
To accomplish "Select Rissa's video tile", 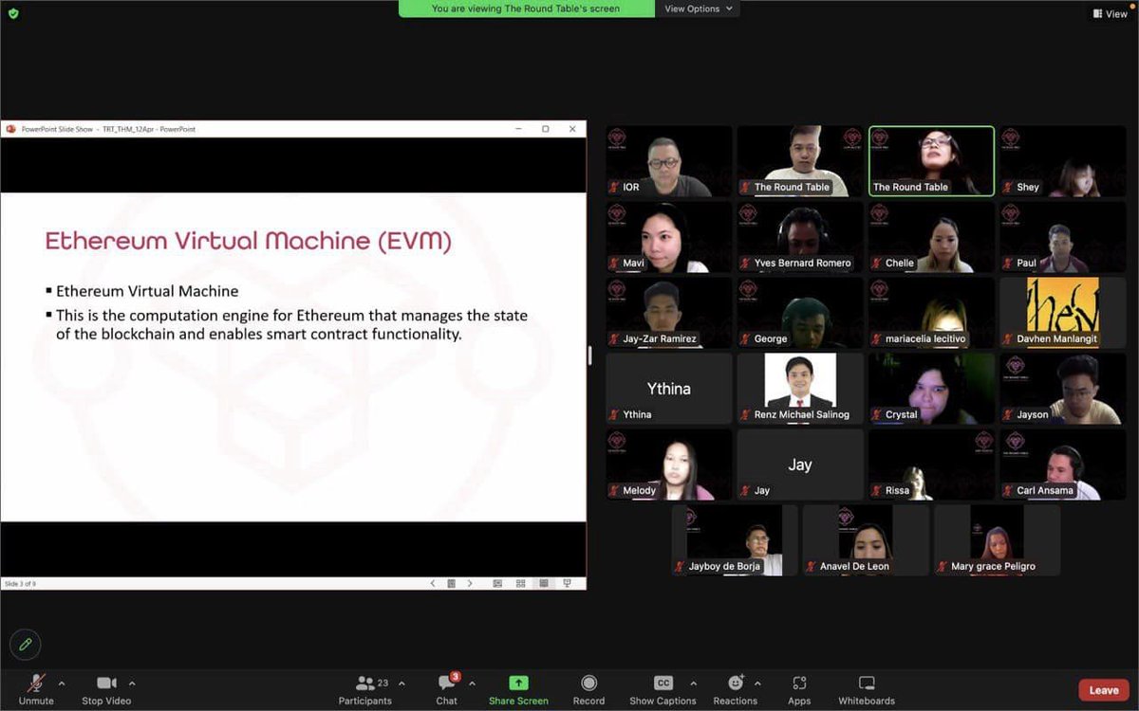I will [x=932, y=465].
